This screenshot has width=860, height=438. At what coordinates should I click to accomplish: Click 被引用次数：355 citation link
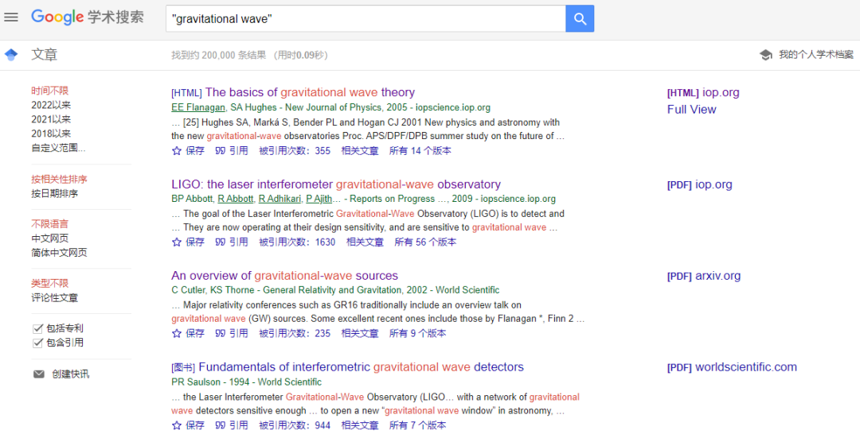click(295, 150)
